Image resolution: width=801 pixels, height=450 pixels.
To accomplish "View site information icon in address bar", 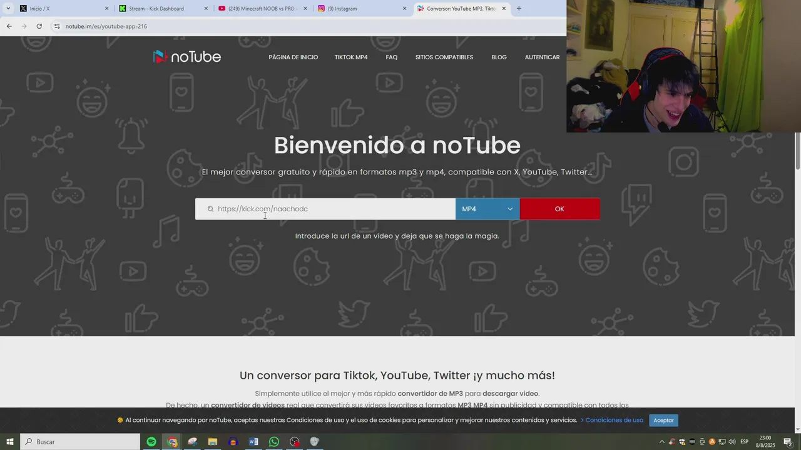I will tap(57, 26).
